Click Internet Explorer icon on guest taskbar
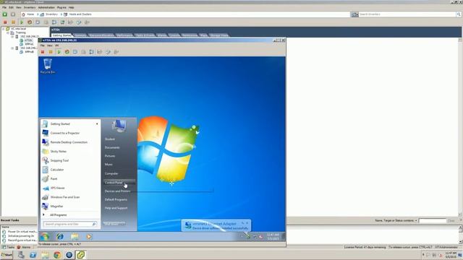 point(60,236)
